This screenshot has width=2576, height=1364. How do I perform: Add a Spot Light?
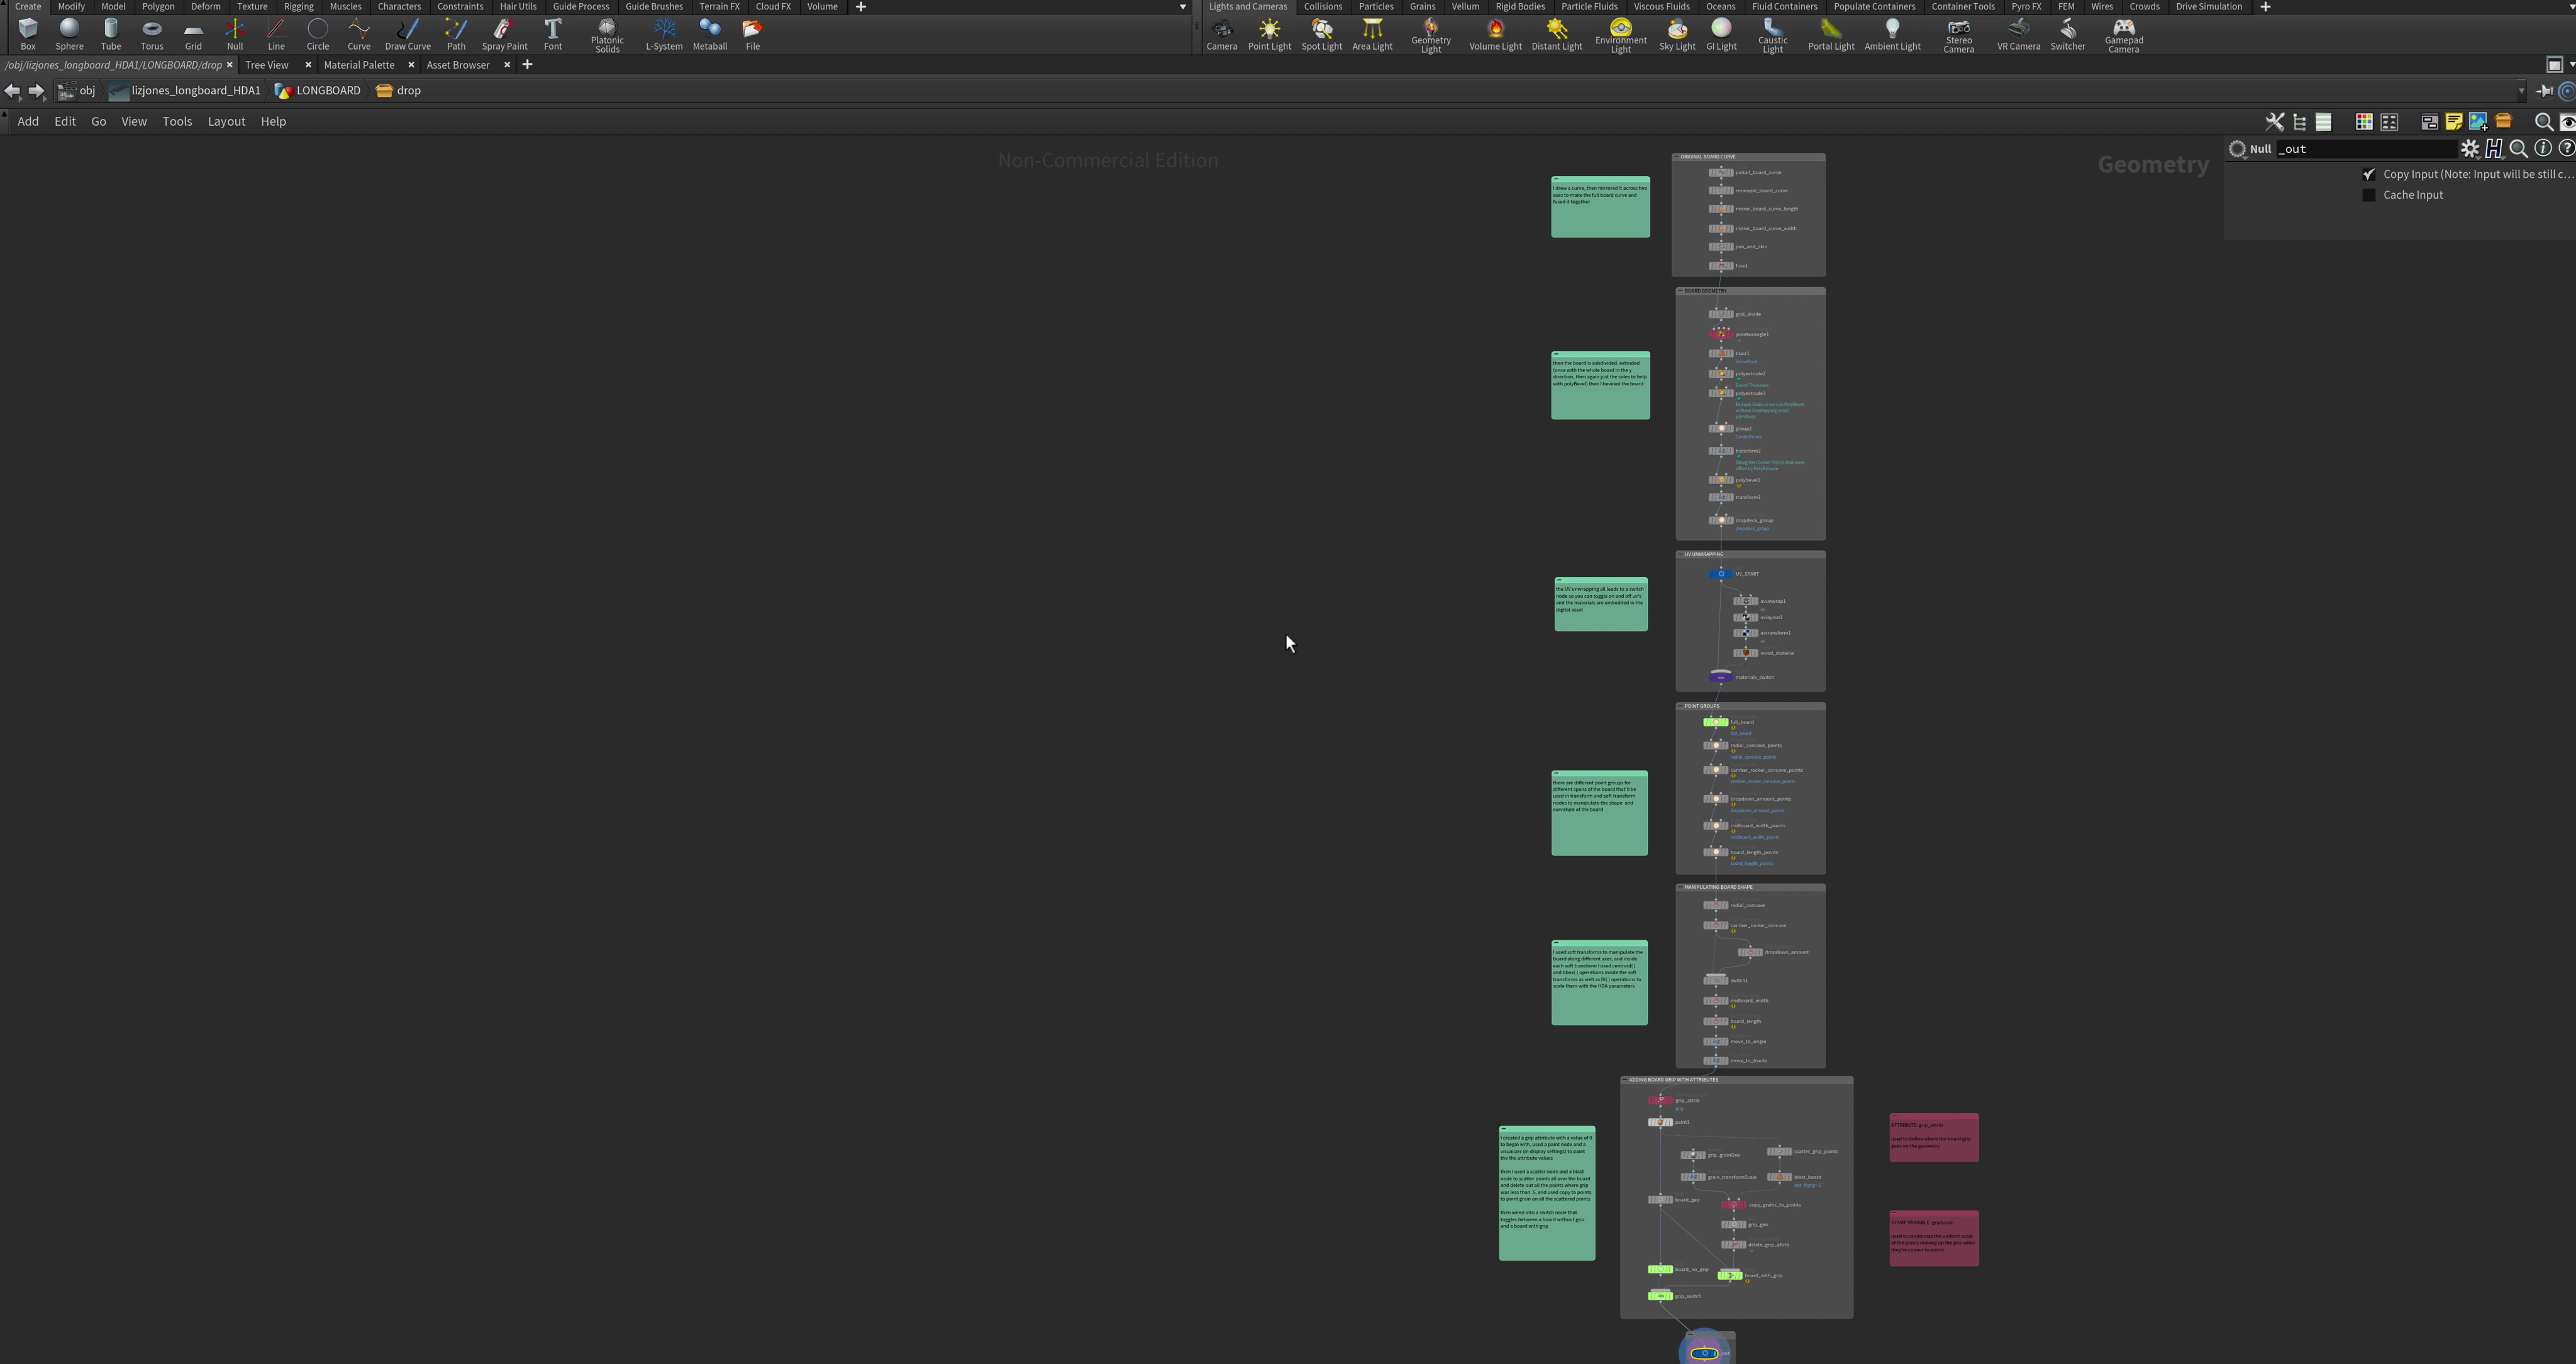coord(1321,34)
